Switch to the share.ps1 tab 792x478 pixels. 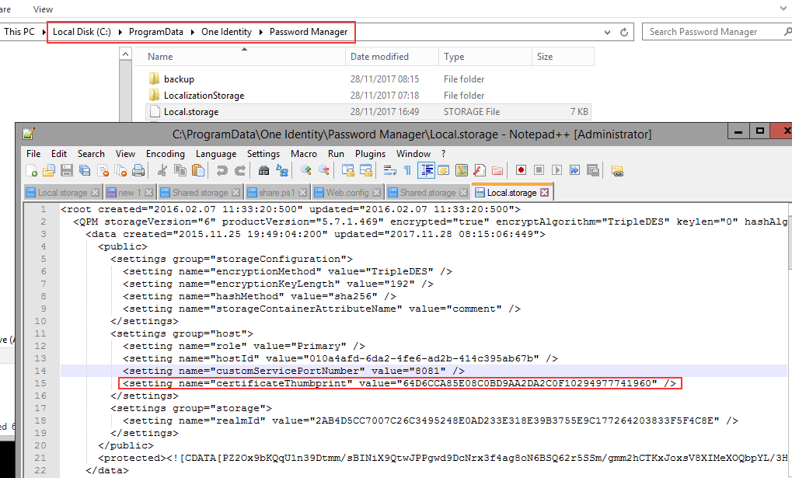click(x=277, y=193)
